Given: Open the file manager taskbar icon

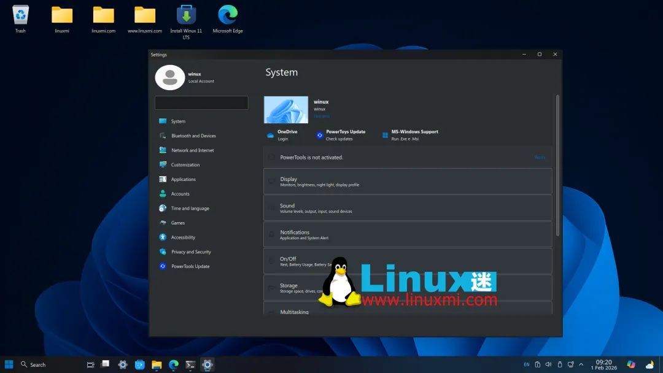Looking at the screenshot, I should point(157,364).
